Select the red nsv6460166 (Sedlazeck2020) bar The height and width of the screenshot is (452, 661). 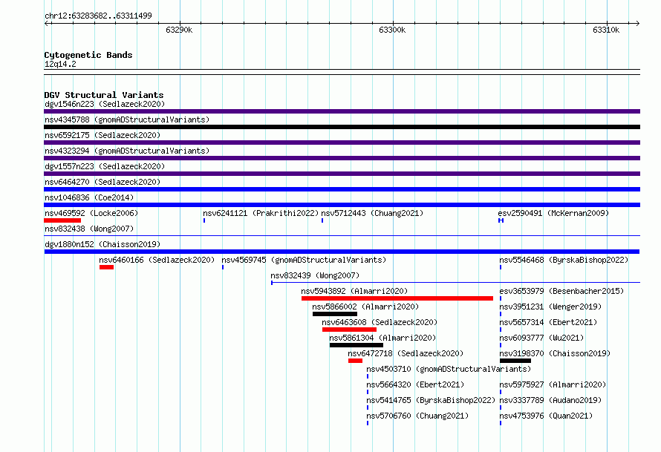click(107, 267)
